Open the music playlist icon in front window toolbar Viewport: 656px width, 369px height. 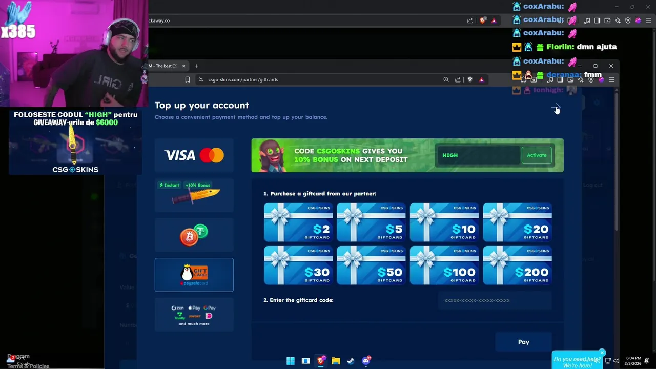coord(550,79)
